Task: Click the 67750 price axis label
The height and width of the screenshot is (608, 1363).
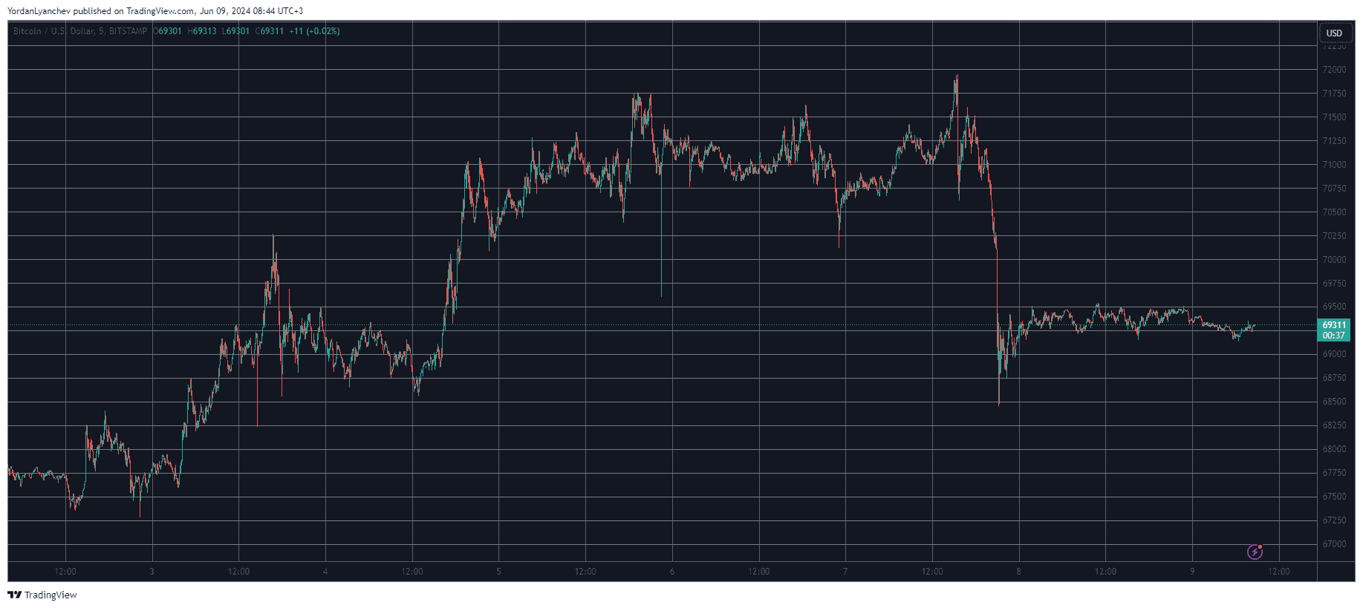Action: [x=1334, y=473]
